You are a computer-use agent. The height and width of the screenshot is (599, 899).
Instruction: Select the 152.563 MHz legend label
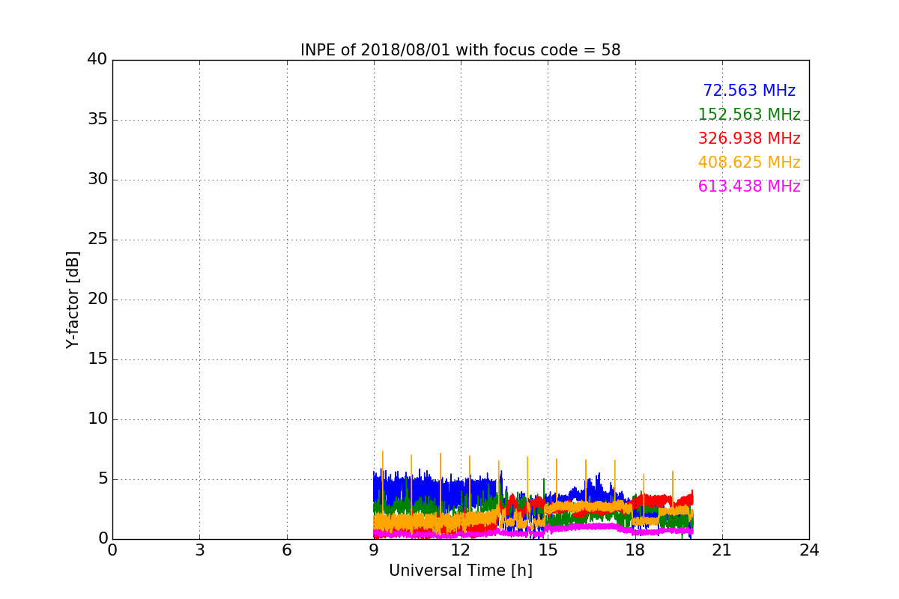[x=749, y=115]
